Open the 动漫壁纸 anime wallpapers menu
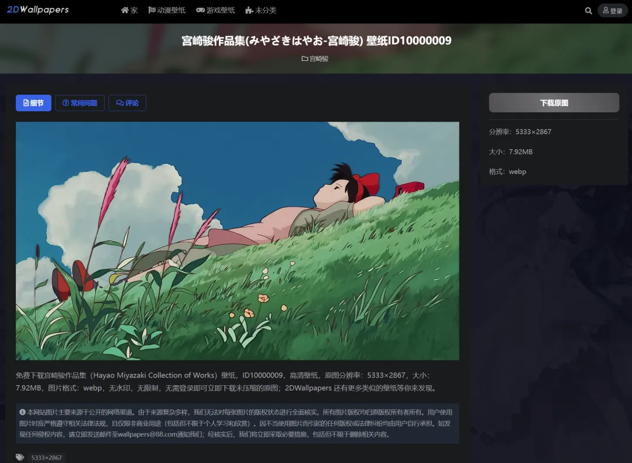This screenshot has width=632, height=463. tap(167, 10)
